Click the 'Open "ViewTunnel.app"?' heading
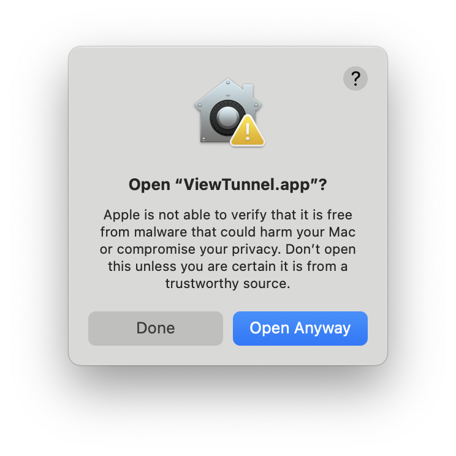456x456 pixels. coord(228,184)
